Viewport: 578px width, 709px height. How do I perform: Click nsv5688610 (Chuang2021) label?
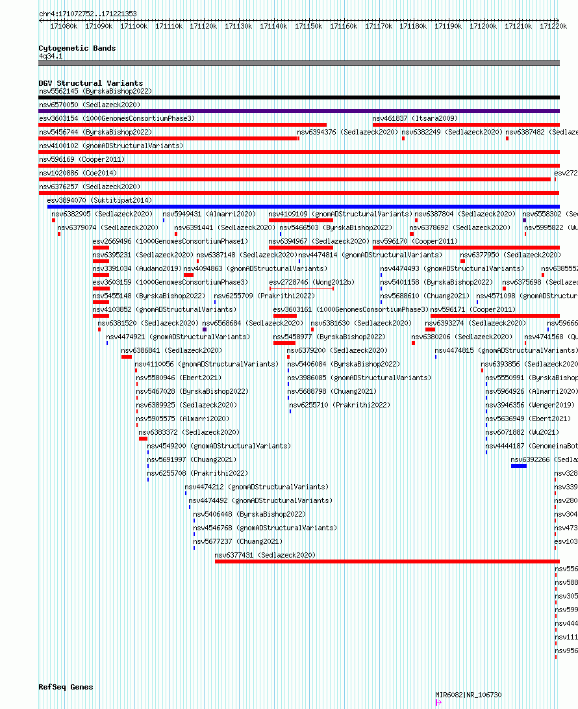pyautogui.click(x=425, y=295)
